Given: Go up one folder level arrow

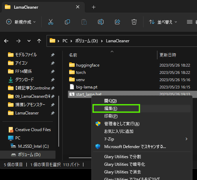Looking at the screenshot, I should click(39, 41).
